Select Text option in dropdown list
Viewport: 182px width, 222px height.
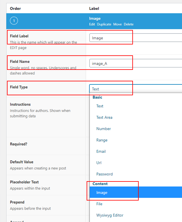tap(100, 106)
